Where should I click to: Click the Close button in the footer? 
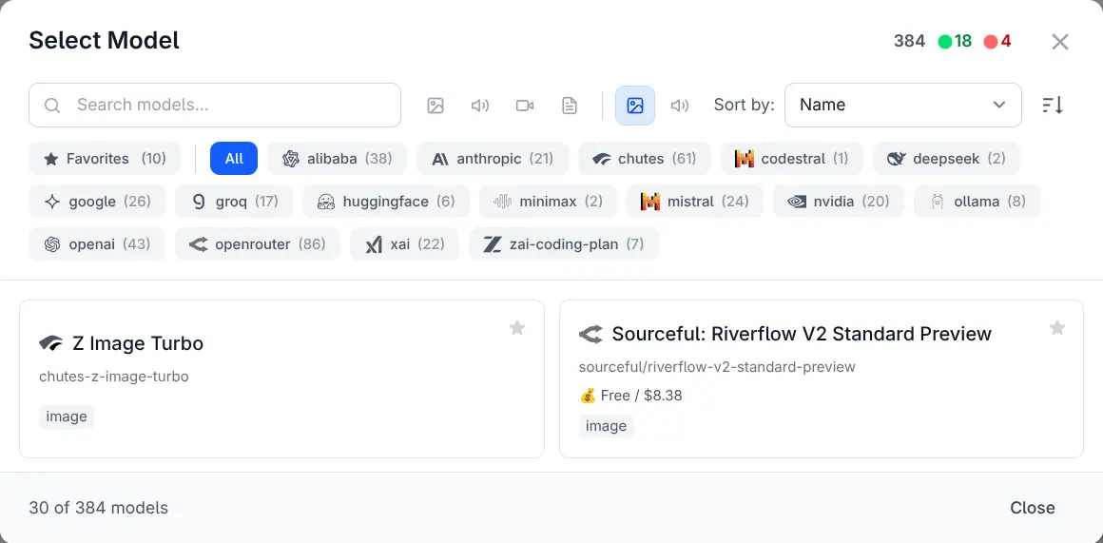[x=1032, y=508]
